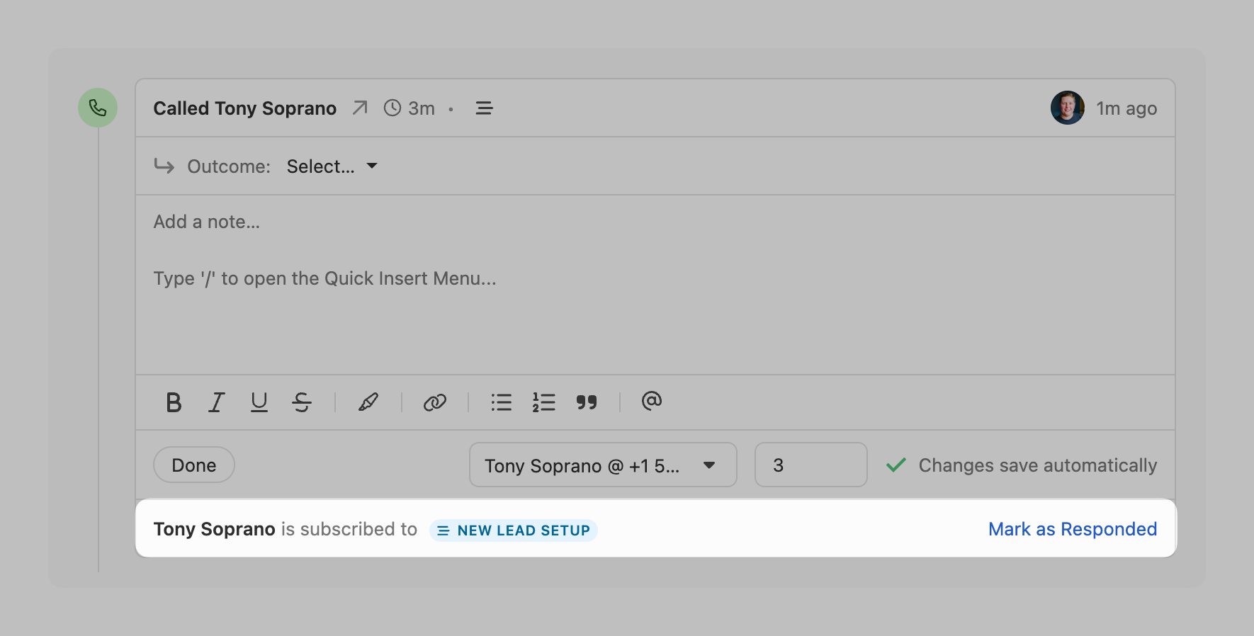
Task: Open the hamburger menu beside call duration
Action: point(485,108)
